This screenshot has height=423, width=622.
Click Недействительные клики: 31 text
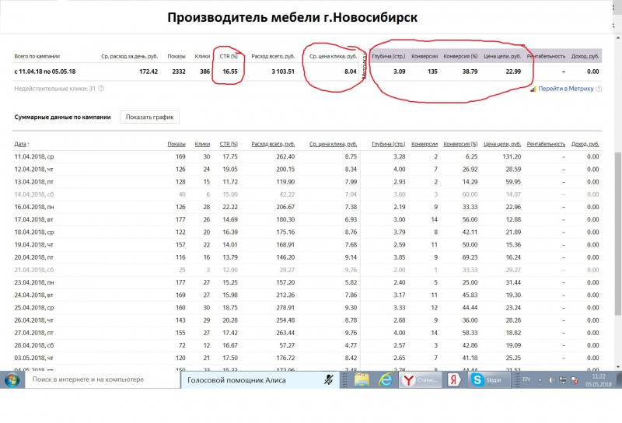click(x=54, y=89)
